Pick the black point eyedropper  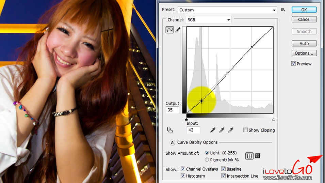[x=213, y=130]
